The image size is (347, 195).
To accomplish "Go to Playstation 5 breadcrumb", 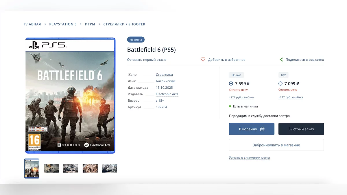I will pyautogui.click(x=63, y=24).
